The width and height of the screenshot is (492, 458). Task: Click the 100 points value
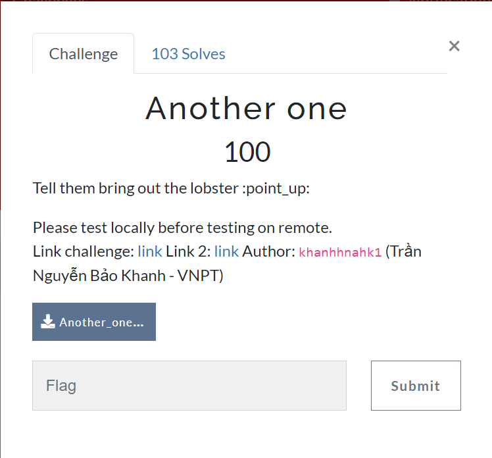pos(247,152)
